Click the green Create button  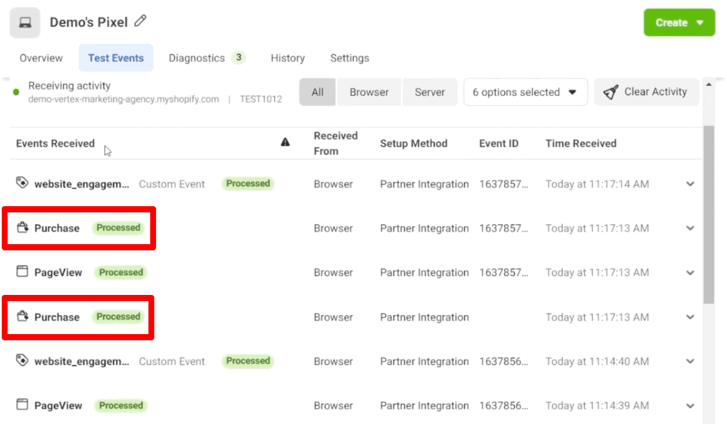679,23
